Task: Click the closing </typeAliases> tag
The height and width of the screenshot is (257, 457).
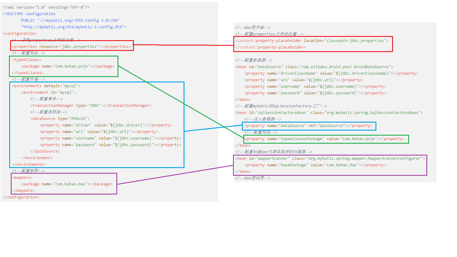Action: (28, 73)
